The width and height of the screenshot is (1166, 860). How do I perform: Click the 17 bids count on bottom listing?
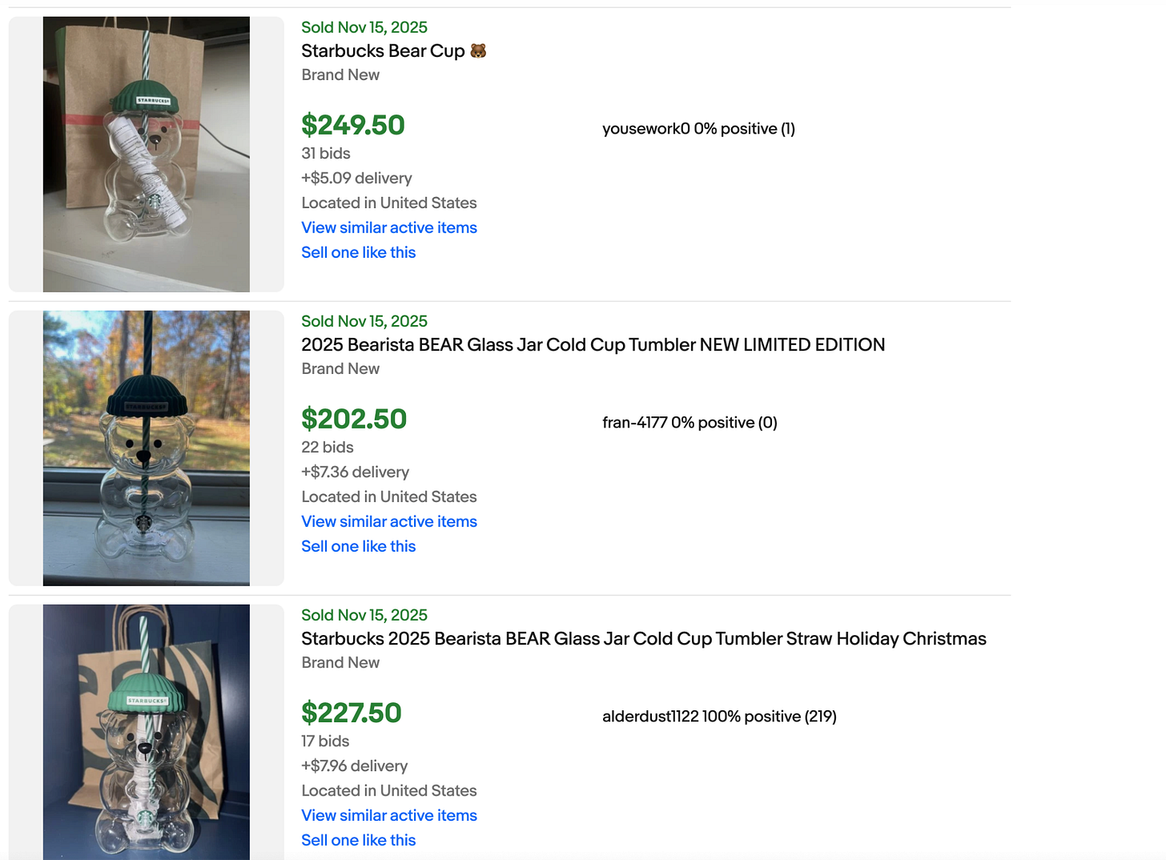tap(324, 741)
